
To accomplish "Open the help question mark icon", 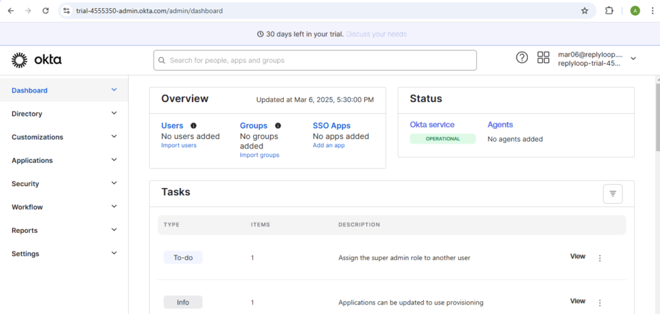I will coord(522,58).
